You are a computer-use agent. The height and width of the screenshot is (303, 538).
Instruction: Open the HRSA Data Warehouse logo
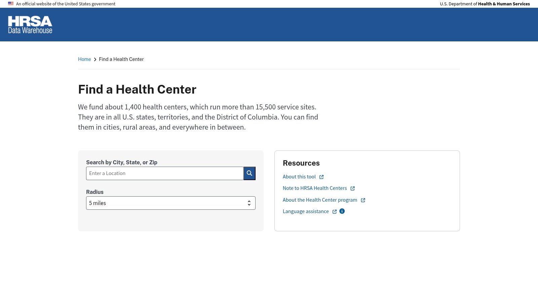[30, 25]
